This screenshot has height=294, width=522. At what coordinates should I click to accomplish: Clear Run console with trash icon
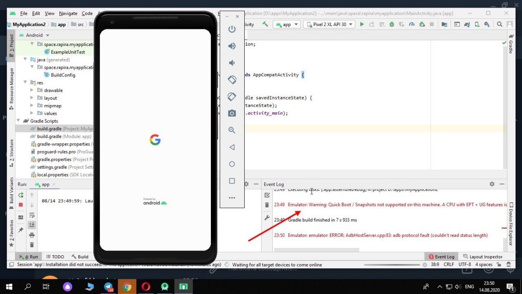pyautogui.click(x=32, y=245)
